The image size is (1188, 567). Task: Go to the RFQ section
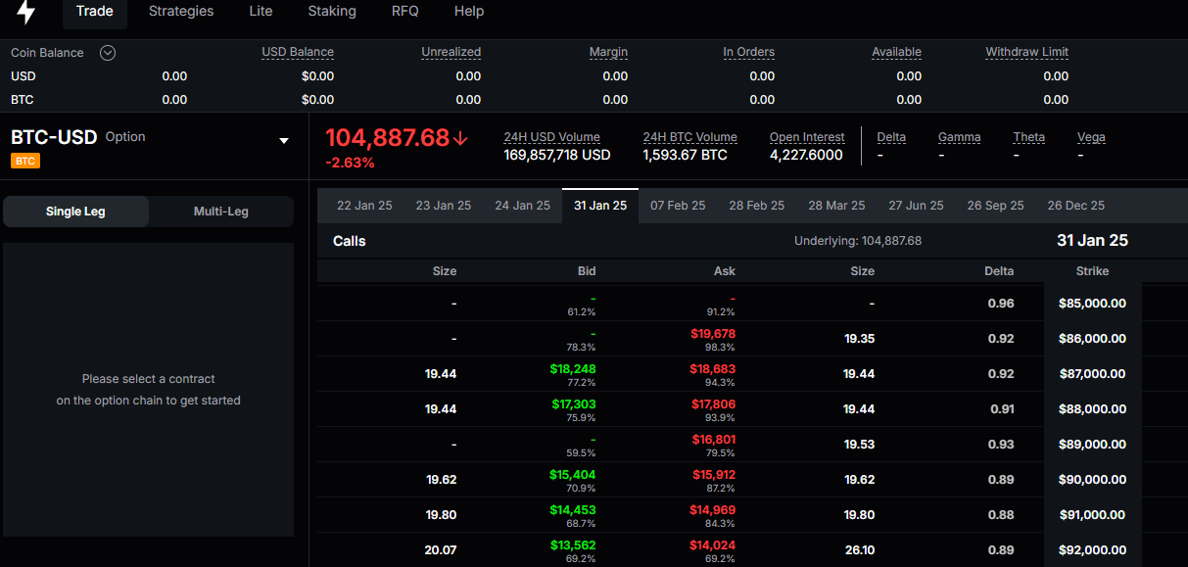click(x=405, y=12)
